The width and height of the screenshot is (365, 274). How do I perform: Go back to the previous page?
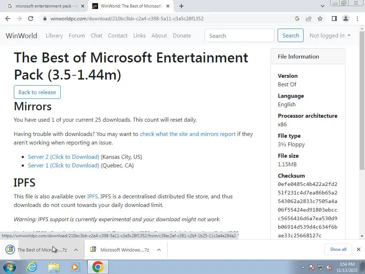[x=8, y=19]
